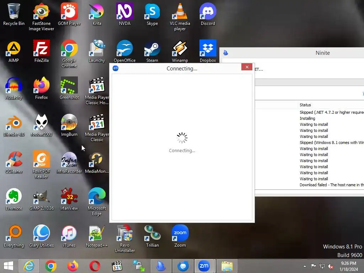Click the Zoom logo in Connecting title bar
364x273 pixels.
point(116,68)
